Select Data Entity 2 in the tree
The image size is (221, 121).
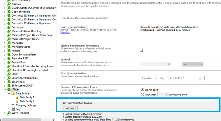click(27, 101)
